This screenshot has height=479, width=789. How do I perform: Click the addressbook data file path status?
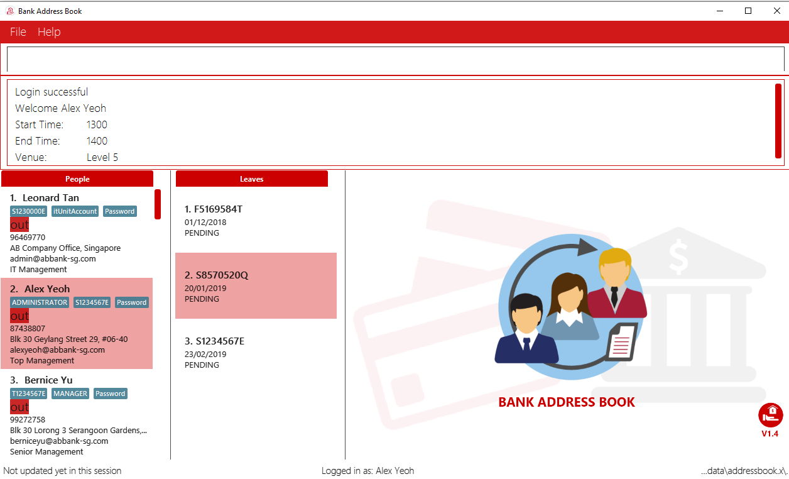[x=744, y=471]
